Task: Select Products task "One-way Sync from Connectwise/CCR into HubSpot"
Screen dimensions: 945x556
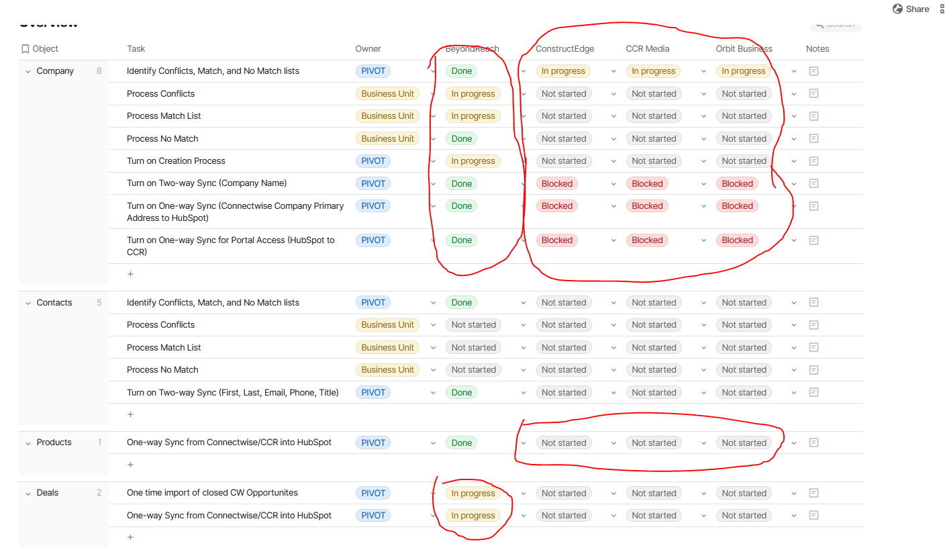Action: coord(229,443)
